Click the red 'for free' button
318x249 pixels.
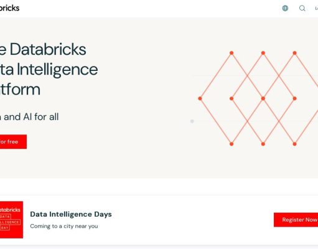13,142
